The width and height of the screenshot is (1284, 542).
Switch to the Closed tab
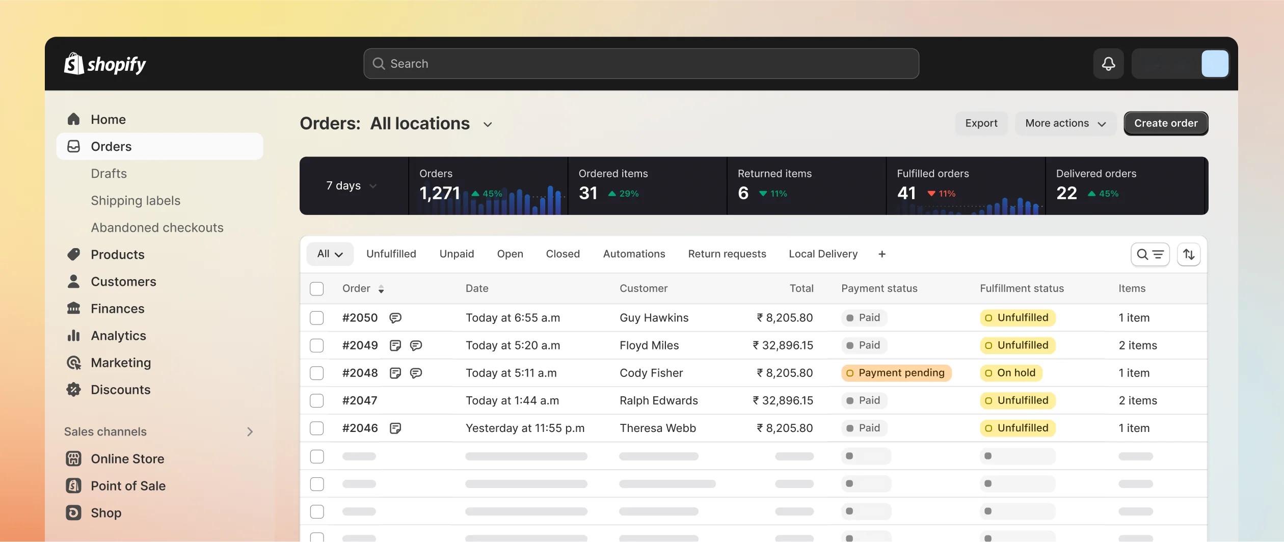coord(563,254)
